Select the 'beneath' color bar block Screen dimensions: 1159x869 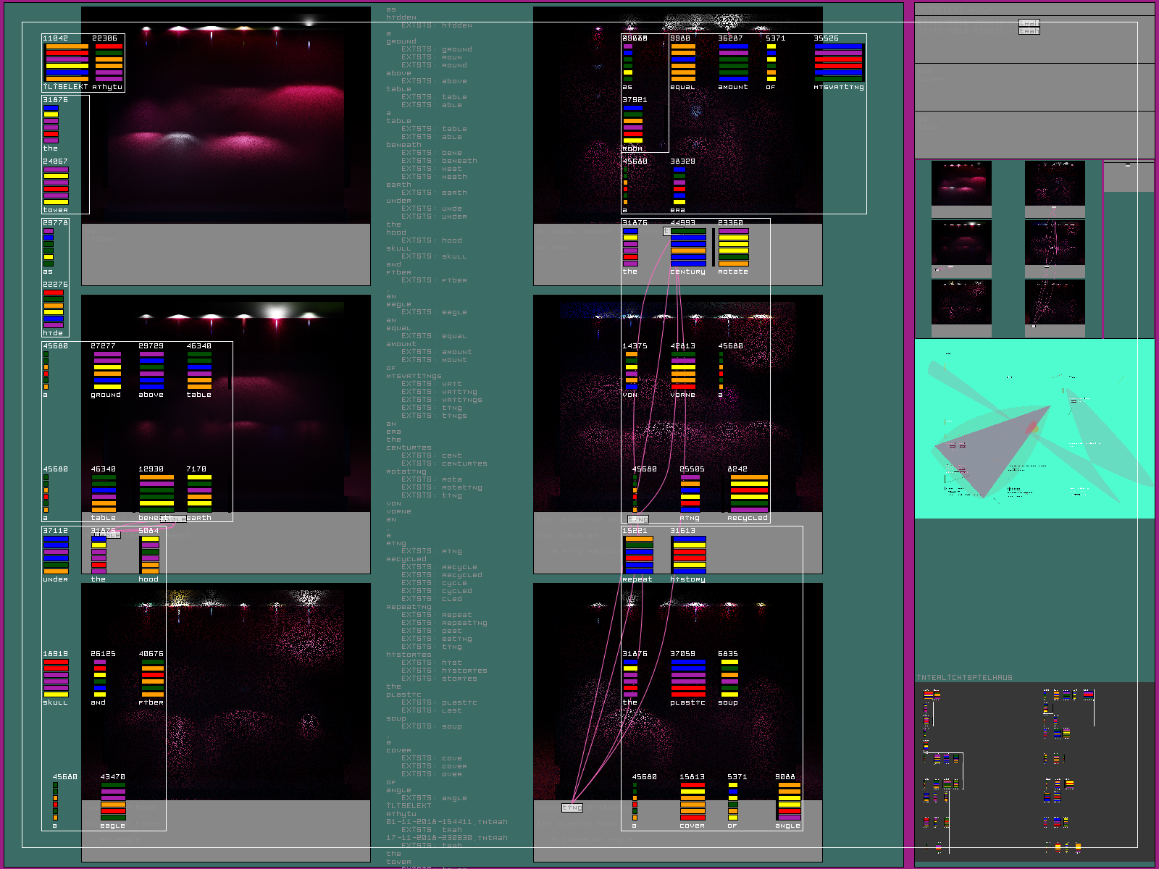pyautogui.click(x=156, y=494)
